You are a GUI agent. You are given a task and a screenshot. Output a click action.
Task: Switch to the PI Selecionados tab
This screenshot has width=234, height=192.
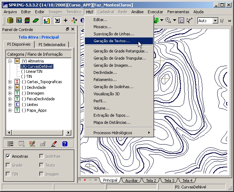[52, 45]
